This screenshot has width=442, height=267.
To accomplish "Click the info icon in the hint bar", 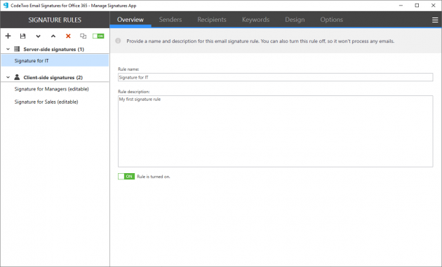I will (118, 41).
